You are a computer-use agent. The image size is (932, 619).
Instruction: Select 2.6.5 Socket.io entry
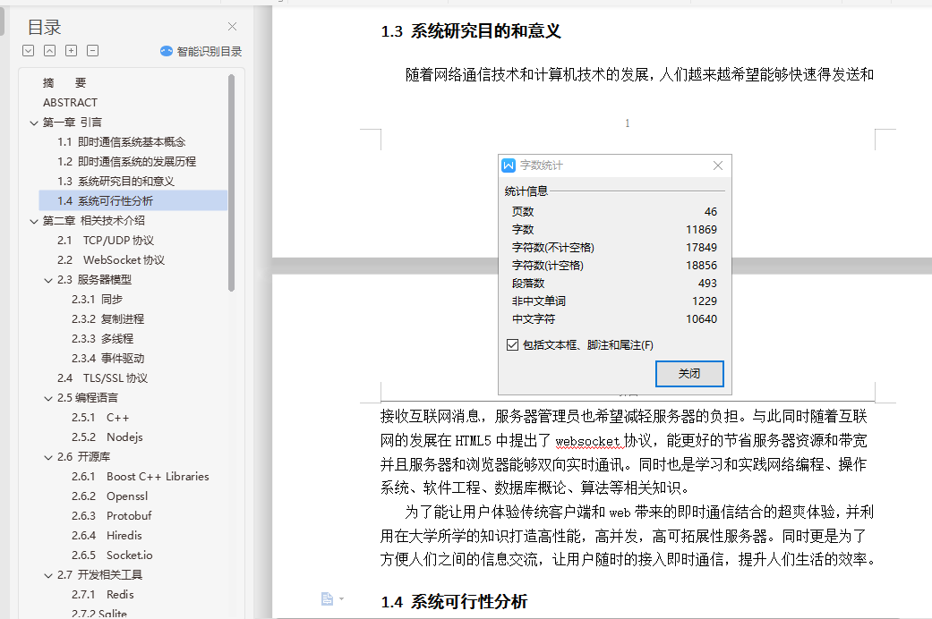[112, 555]
